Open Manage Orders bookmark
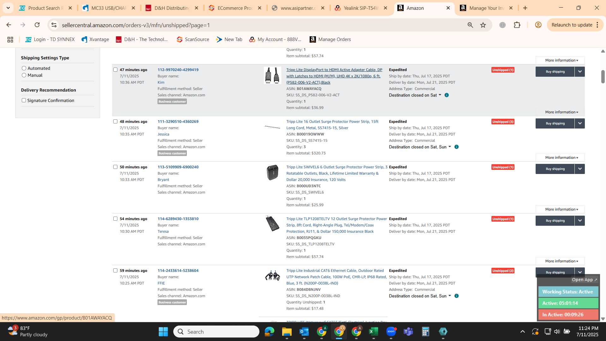 330,39
